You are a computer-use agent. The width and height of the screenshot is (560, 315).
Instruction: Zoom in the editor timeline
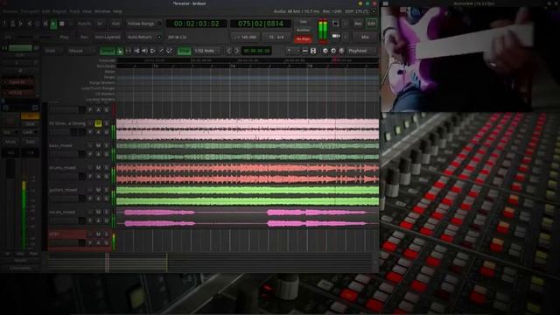(x=333, y=51)
